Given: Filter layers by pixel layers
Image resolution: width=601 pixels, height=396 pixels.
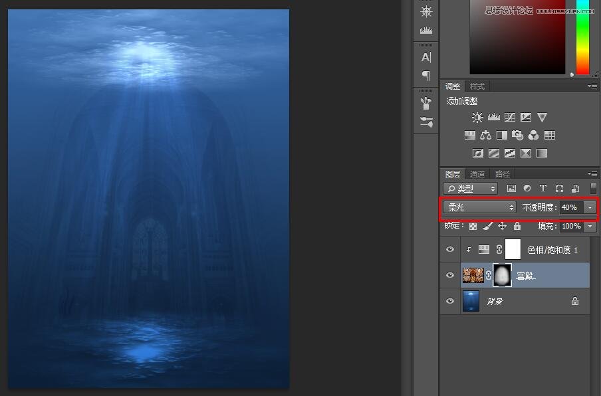Looking at the screenshot, I should click(x=511, y=189).
